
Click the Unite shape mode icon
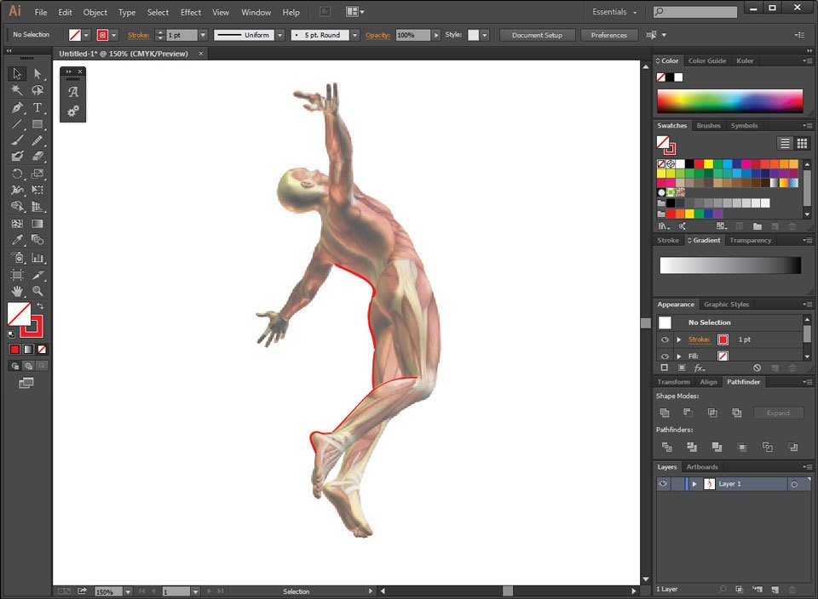coord(664,413)
